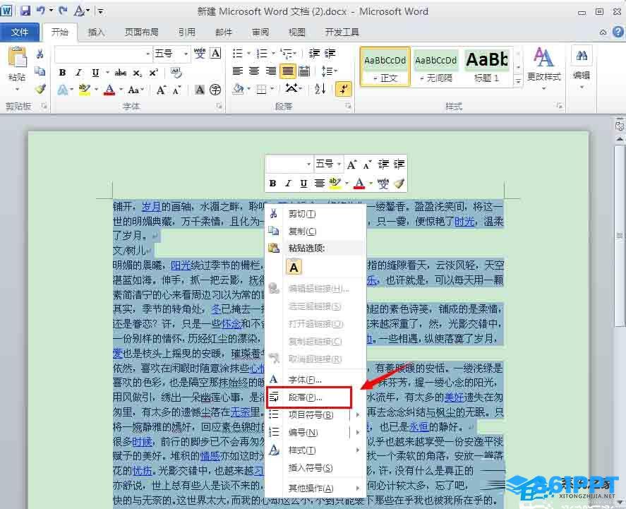Toggle Underline in the ribbon font group

(95, 73)
